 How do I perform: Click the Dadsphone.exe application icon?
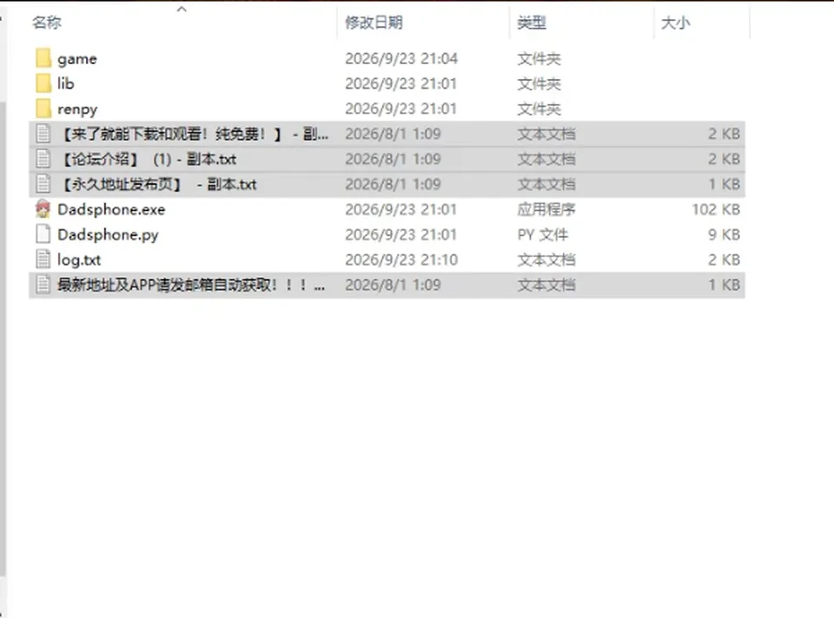tap(43, 209)
